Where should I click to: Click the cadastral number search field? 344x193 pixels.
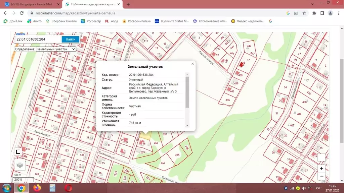(37, 39)
